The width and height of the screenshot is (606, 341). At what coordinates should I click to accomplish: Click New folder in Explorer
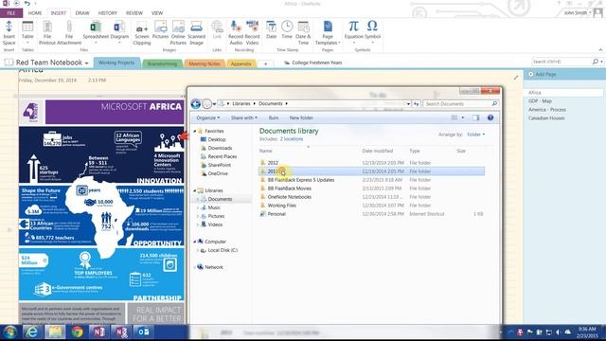coord(301,117)
